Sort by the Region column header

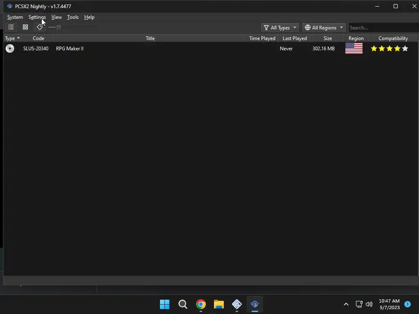coord(356,38)
